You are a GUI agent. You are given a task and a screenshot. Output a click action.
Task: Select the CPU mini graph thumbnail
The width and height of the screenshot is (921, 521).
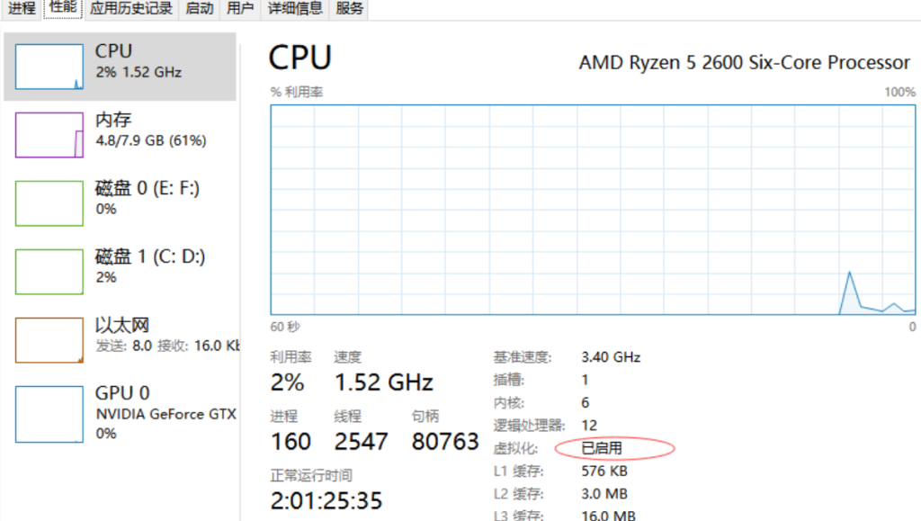coord(49,67)
